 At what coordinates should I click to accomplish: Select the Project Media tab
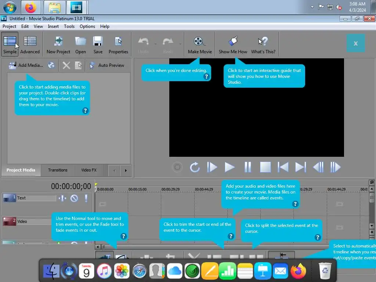pos(21,170)
